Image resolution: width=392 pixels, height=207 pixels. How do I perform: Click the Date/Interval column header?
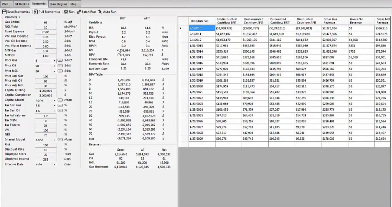click(x=202, y=21)
